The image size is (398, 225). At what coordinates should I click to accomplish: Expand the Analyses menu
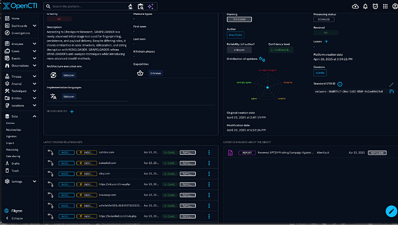(x=34, y=44)
